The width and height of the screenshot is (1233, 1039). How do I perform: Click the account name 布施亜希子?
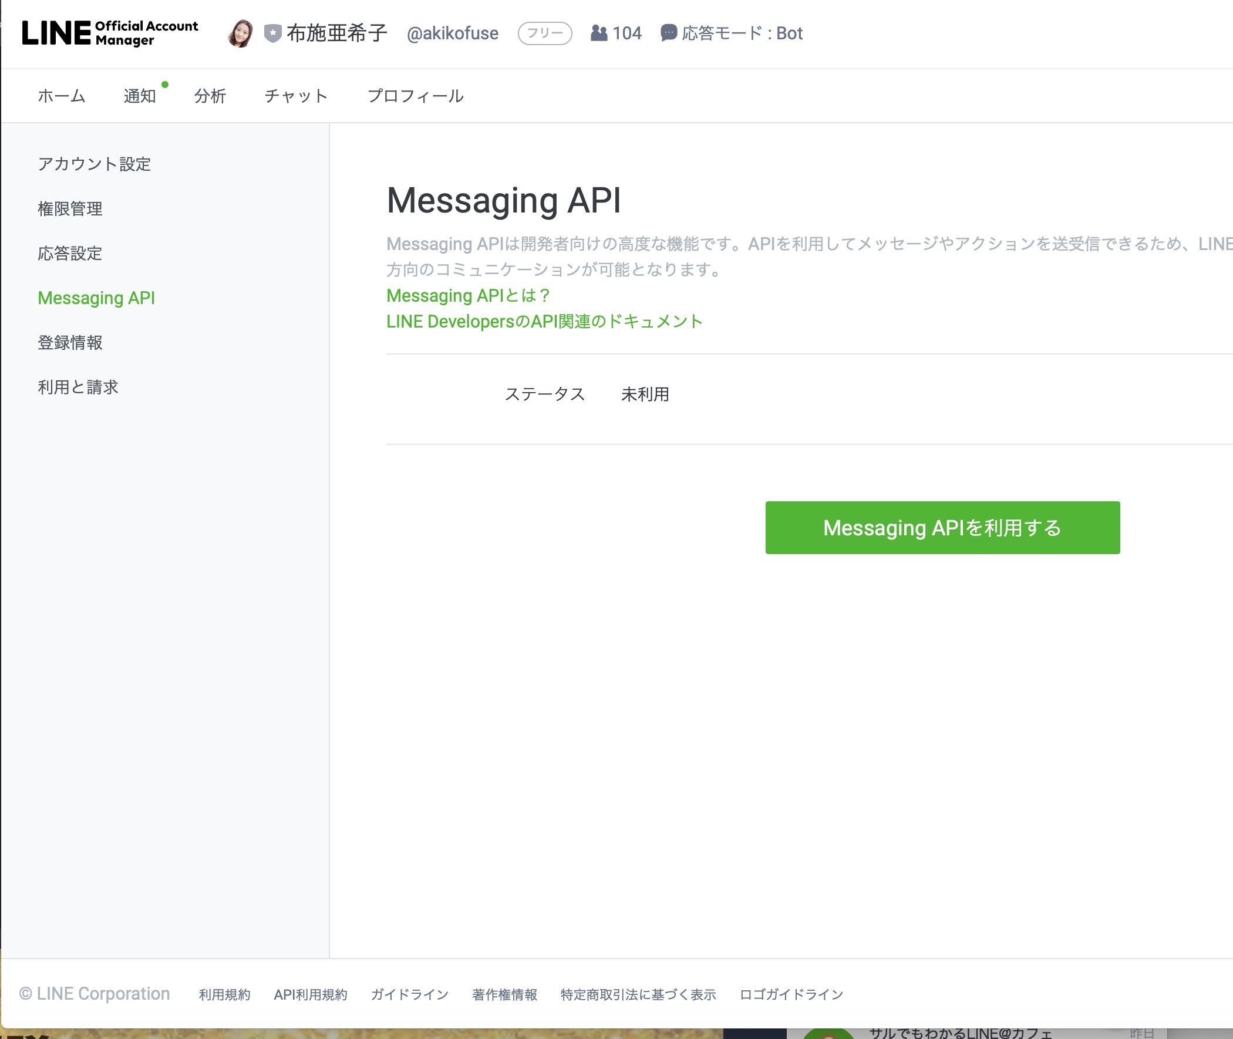point(337,33)
